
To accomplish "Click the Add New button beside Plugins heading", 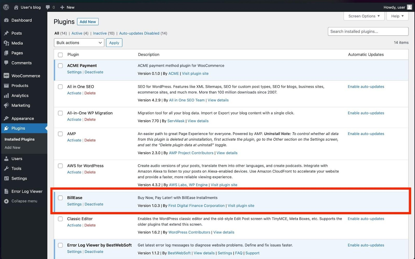I will 88,22.
